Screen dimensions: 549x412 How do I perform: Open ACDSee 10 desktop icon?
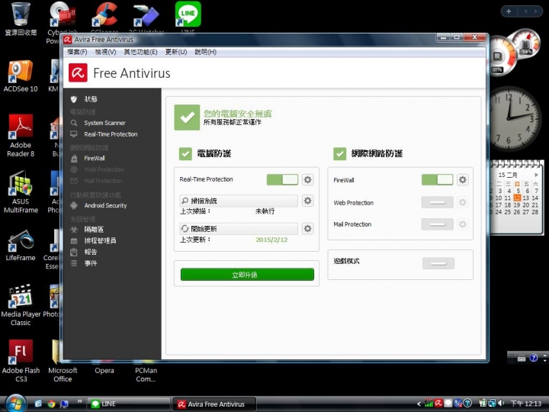tap(21, 76)
